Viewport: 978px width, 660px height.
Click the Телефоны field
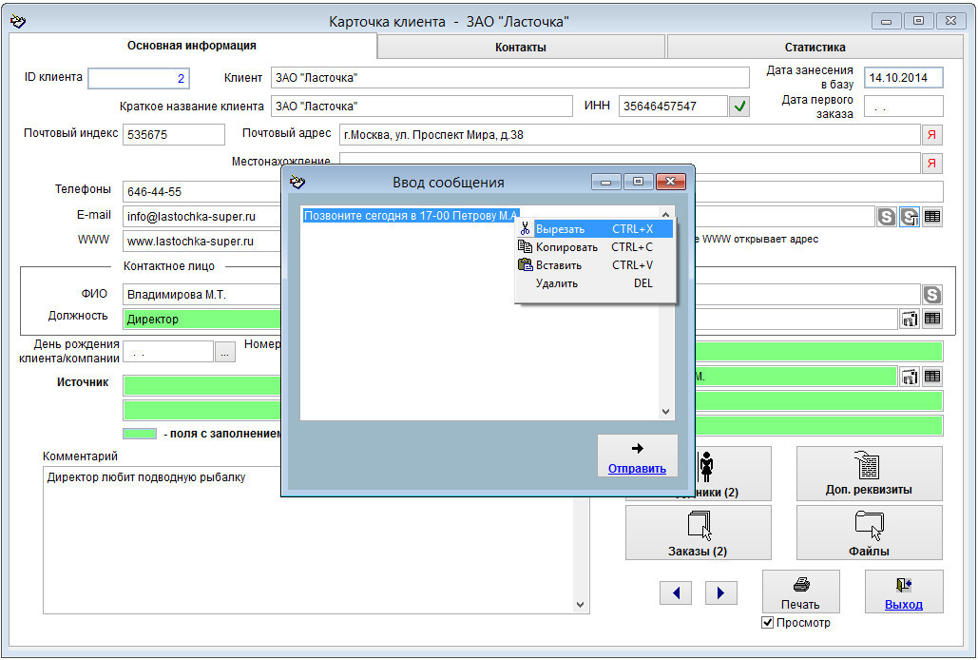[202, 191]
